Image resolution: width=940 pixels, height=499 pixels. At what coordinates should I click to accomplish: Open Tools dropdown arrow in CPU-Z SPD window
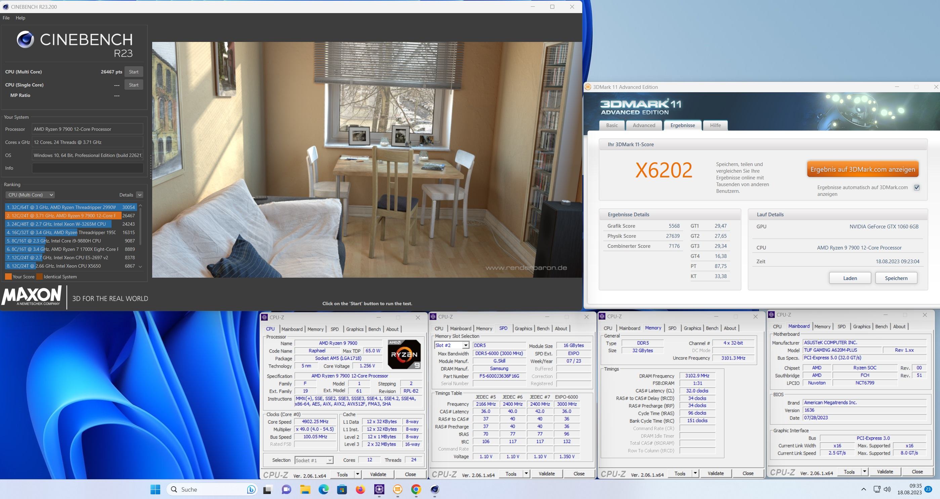[526, 474]
